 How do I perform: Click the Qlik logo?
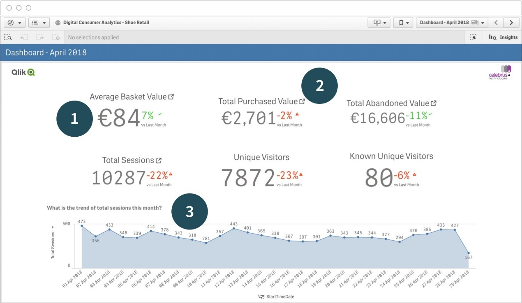click(x=23, y=72)
